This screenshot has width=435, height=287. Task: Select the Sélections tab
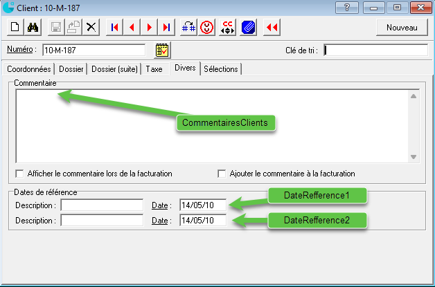(221, 69)
